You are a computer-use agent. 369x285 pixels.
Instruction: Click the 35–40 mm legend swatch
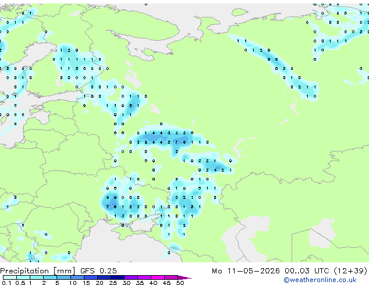[x=144, y=277]
